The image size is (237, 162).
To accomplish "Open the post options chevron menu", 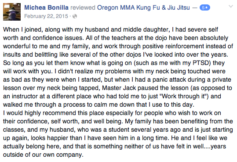I will point(231,6).
